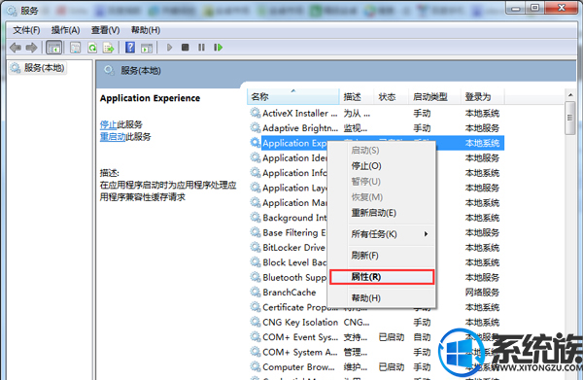Toggle the action pane toolbar icon
The width and height of the screenshot is (583, 380).
147,48
